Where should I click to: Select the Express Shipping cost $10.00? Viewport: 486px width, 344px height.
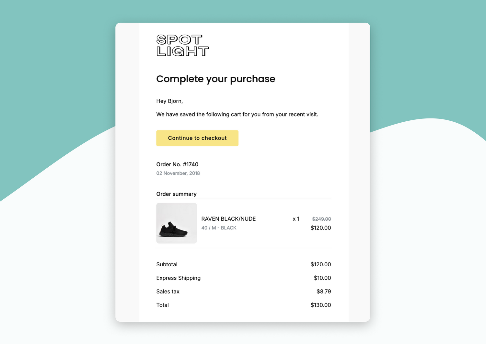pyautogui.click(x=322, y=278)
